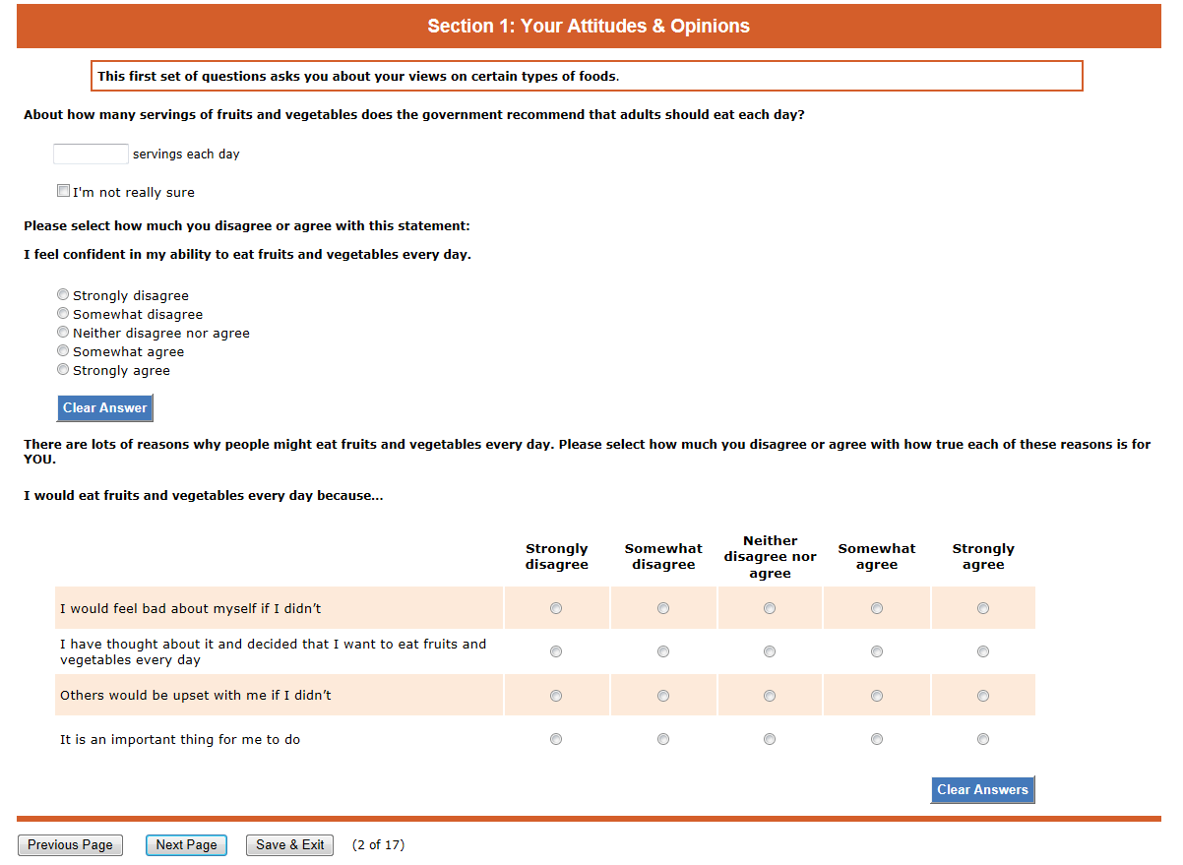Mark Strongly disagree for "feel bad about myself"
Viewport: 1183px width, 865px height.
[x=556, y=608]
